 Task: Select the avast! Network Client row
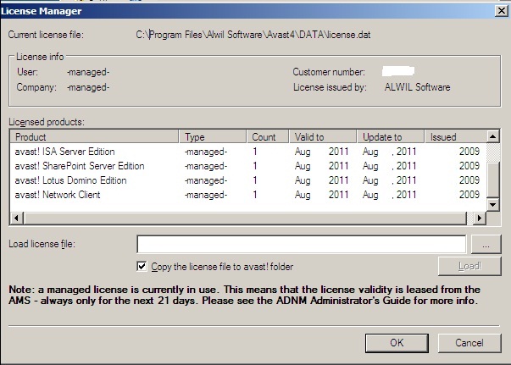247,195
